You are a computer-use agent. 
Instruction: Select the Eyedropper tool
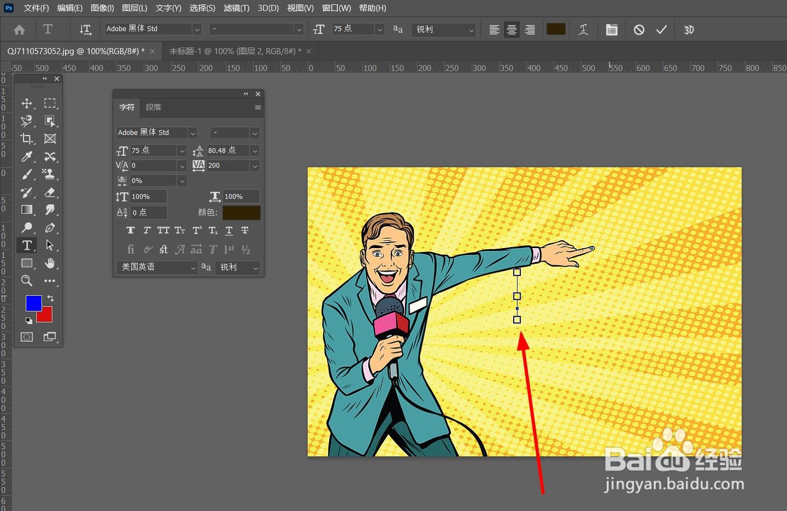pyautogui.click(x=27, y=157)
